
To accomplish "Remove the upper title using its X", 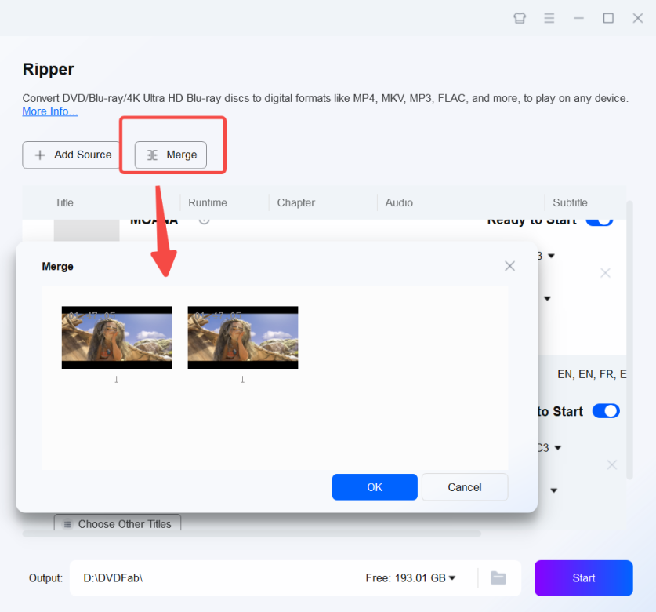I will point(605,273).
